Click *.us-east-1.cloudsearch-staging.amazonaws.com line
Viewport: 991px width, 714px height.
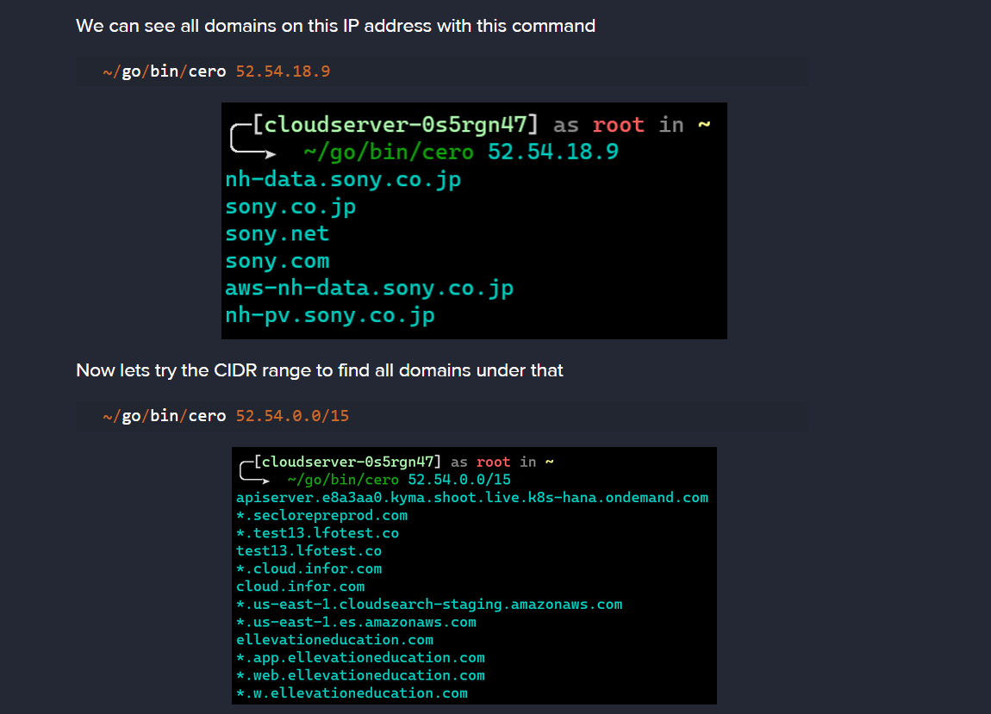click(x=429, y=605)
